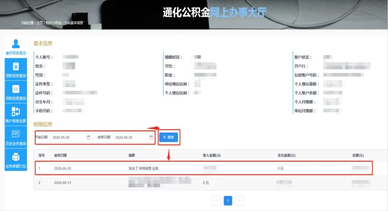Open 历史业务查询 sidebar item

[16, 137]
